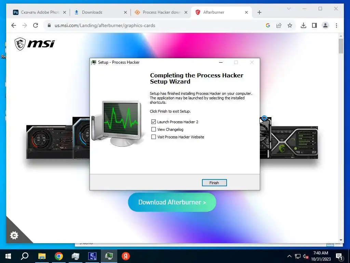
Task: Bookmark this page with the star
Action: pos(290,25)
